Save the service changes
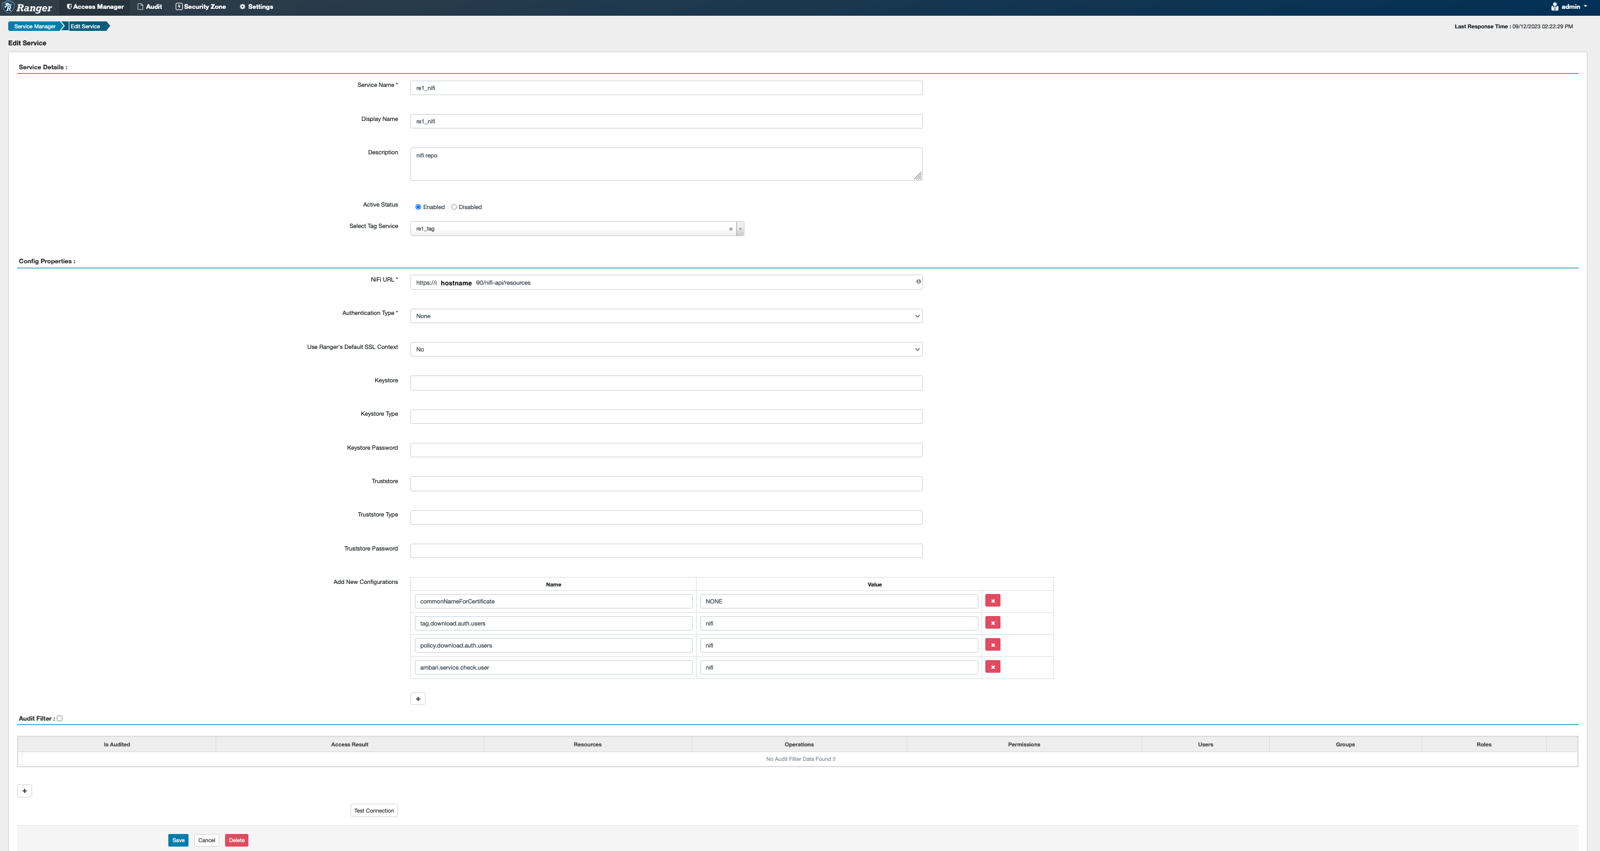The width and height of the screenshot is (1600, 851). (178, 840)
